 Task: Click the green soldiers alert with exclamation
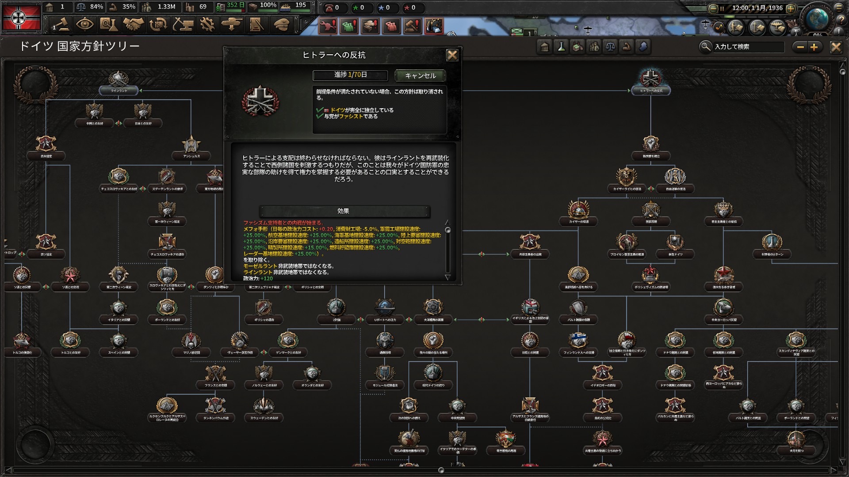349,26
